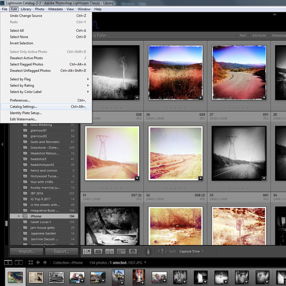Expand the iPhone collection triangle
Viewport: 286px width, 286px height.
pos(19,216)
